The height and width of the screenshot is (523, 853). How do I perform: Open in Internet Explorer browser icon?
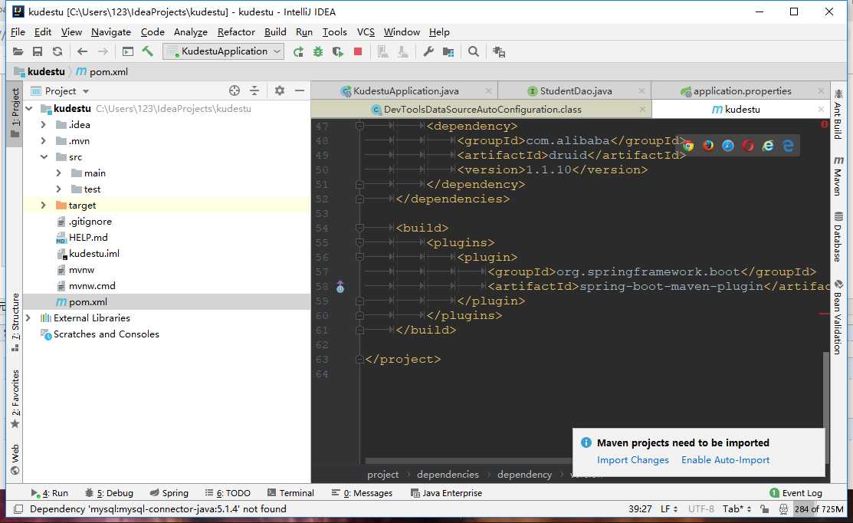[x=768, y=146]
